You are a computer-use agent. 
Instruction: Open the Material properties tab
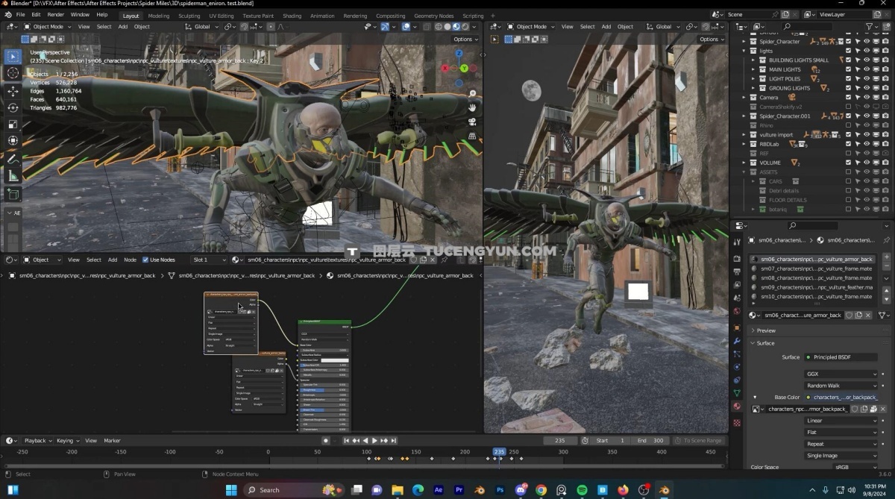pyautogui.click(x=737, y=407)
